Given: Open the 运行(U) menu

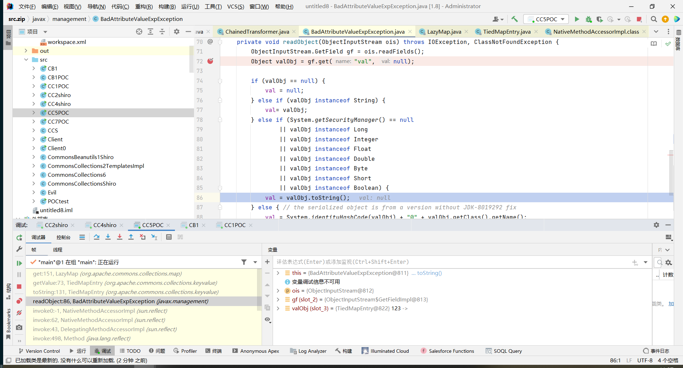Looking at the screenshot, I should click(190, 6).
